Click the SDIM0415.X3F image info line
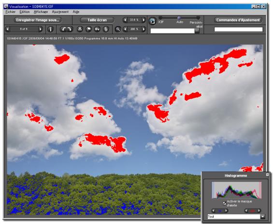The height and width of the screenshot is (224, 273). [x=72, y=39]
